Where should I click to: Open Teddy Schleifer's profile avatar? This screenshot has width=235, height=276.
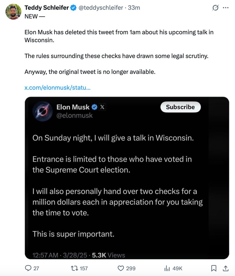click(13, 12)
